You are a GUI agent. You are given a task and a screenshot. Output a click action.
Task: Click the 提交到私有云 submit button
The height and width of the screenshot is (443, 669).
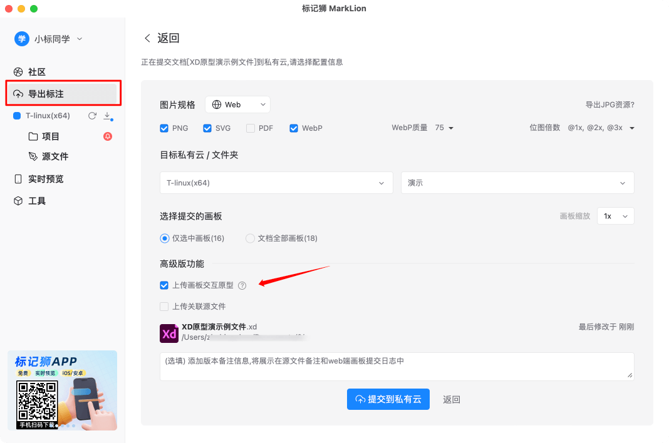388,399
